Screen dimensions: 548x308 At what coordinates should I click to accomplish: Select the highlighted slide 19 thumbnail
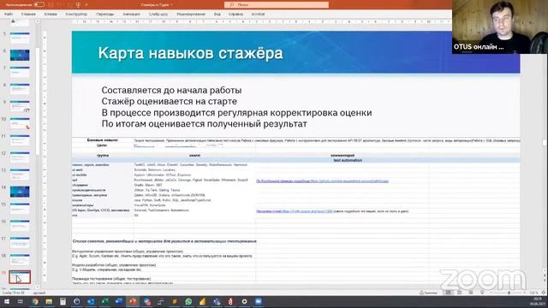pos(20,277)
